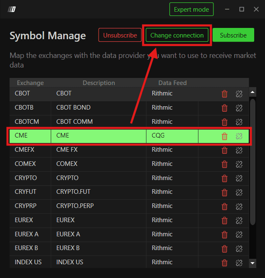This screenshot has height=278, width=265.
Task: Click the unlink icon for CRYPRP
Action: [x=239, y=206]
